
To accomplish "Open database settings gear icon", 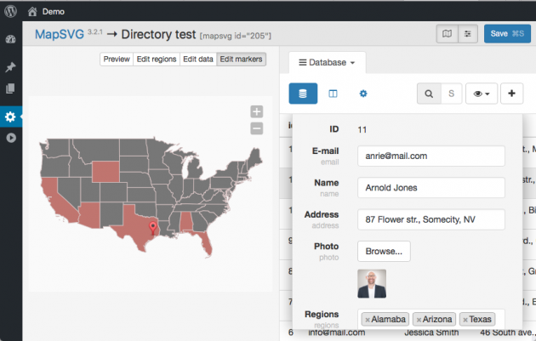I will pos(363,94).
